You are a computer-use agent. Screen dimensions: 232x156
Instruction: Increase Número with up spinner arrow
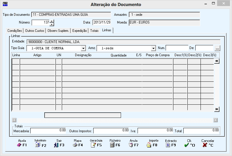tap(52, 21)
